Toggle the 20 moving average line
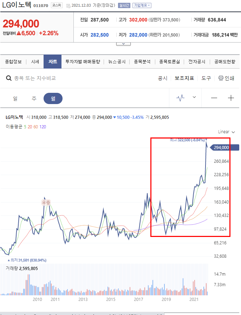This screenshot has width=241, height=315. pyautogui.click(x=30, y=127)
